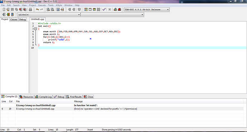The width and height of the screenshot is (247, 132).
Task: Click the Delete profiling information icon
Action: coord(120,9)
